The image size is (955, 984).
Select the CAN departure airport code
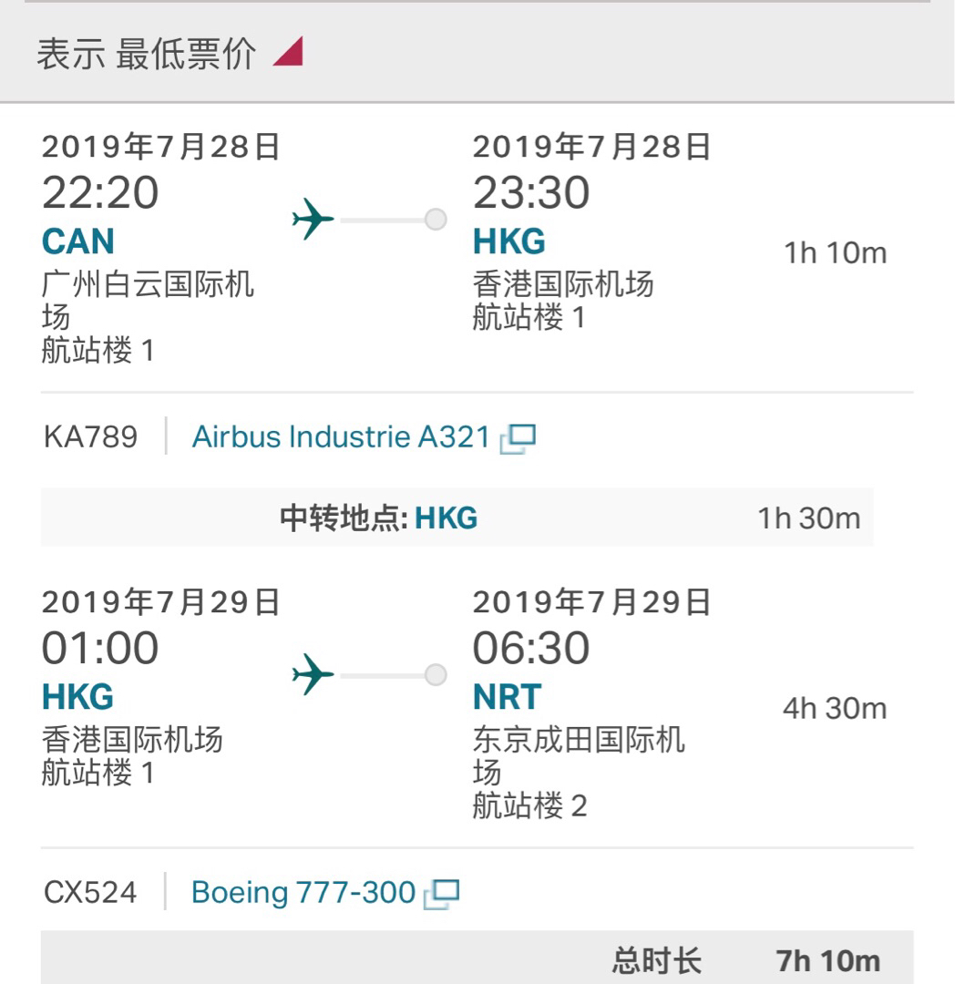(78, 242)
